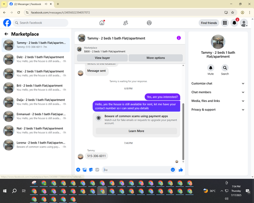254x203 pixels.
Task: Open the account profile avatar menu
Action: (x=244, y=23)
